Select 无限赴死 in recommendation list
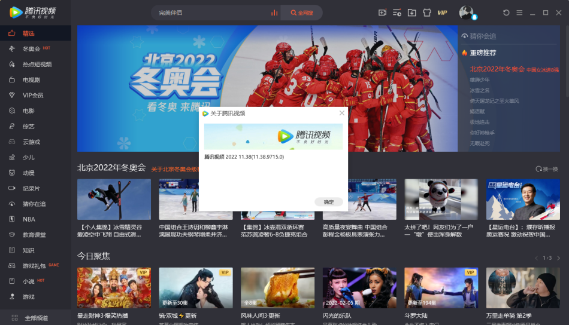Viewport: 569px width, 325px height. [479, 143]
